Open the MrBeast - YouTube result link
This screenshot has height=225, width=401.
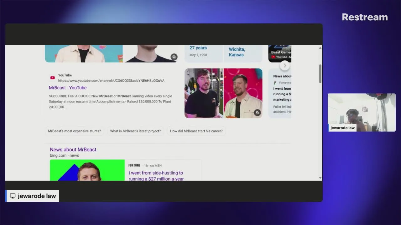click(x=68, y=88)
